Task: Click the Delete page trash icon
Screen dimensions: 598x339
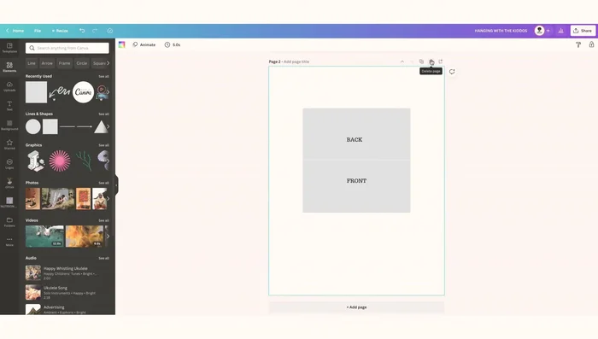Action: (431, 61)
